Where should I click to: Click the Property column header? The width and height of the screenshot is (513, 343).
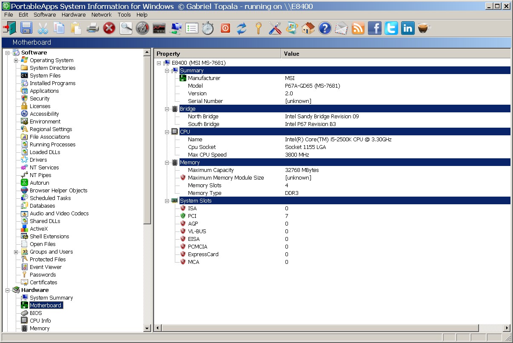point(217,54)
